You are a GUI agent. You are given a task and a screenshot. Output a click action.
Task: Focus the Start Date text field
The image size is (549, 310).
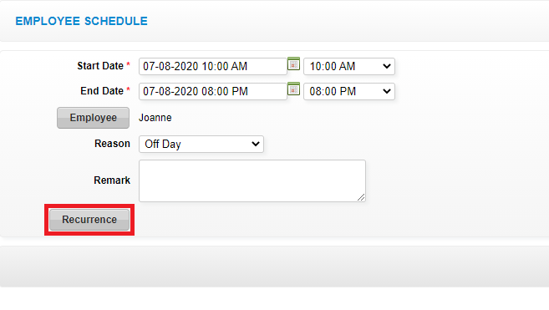pos(213,66)
